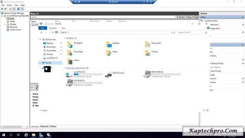Open Failover Cluster Manager from taskbar
The image size is (245, 138).
[x=49, y=135]
